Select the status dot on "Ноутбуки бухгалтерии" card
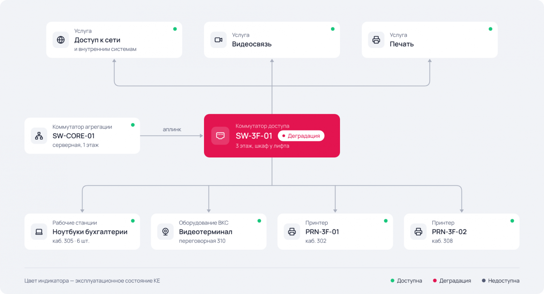This screenshot has height=294, width=544. click(x=133, y=220)
